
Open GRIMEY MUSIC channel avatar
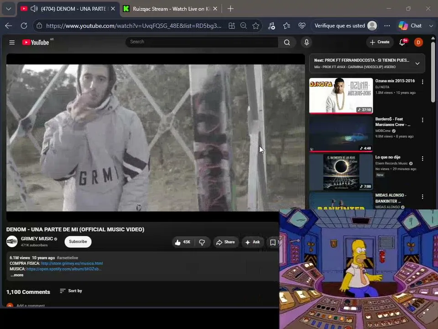point(12,241)
